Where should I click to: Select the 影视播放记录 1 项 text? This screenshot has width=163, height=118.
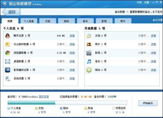pos(24,70)
